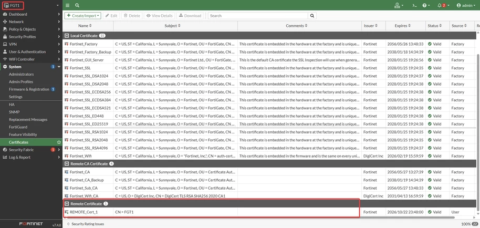Open the SNMP page
The width and height of the screenshot is (480, 228).
pos(14,112)
